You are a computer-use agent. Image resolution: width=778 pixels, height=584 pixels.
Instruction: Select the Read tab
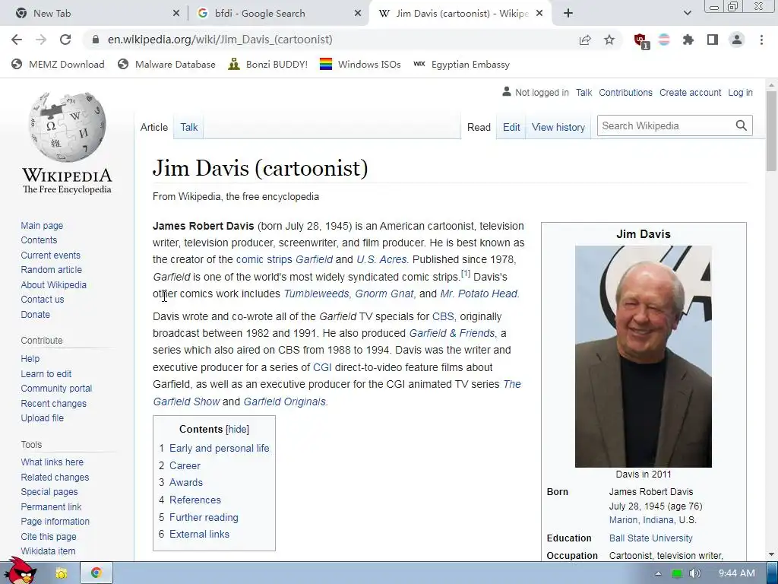point(479,127)
